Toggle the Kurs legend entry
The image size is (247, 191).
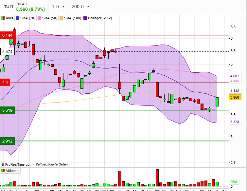click(8, 18)
